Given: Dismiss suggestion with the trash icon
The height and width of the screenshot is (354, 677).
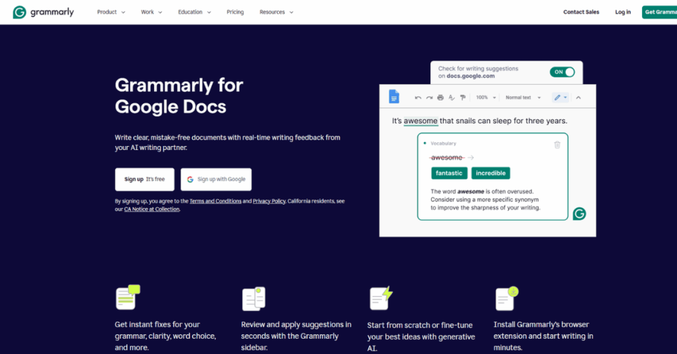Looking at the screenshot, I should point(557,145).
